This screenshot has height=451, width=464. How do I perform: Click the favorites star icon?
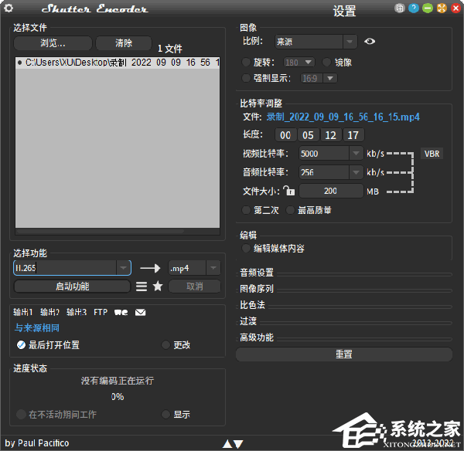click(x=158, y=286)
